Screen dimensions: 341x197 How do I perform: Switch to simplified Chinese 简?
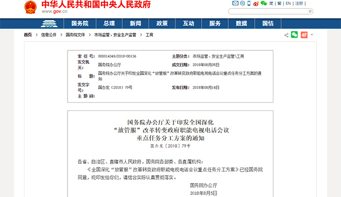tap(271, 4)
